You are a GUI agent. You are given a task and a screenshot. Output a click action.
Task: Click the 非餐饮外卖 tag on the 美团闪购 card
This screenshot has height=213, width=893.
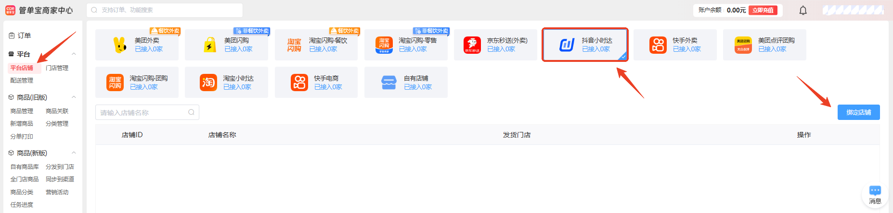click(x=252, y=31)
